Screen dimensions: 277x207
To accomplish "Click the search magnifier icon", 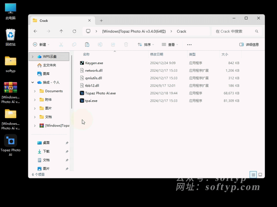I will [257, 31].
